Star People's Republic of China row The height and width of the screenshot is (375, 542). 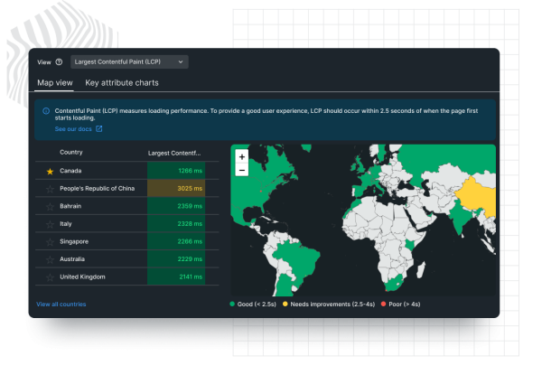coord(50,189)
